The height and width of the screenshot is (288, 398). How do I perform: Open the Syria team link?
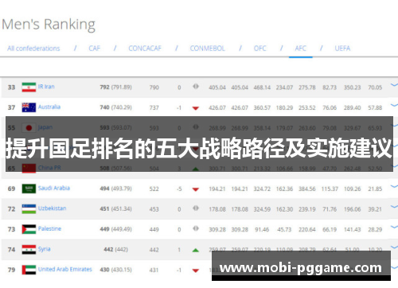(44, 249)
